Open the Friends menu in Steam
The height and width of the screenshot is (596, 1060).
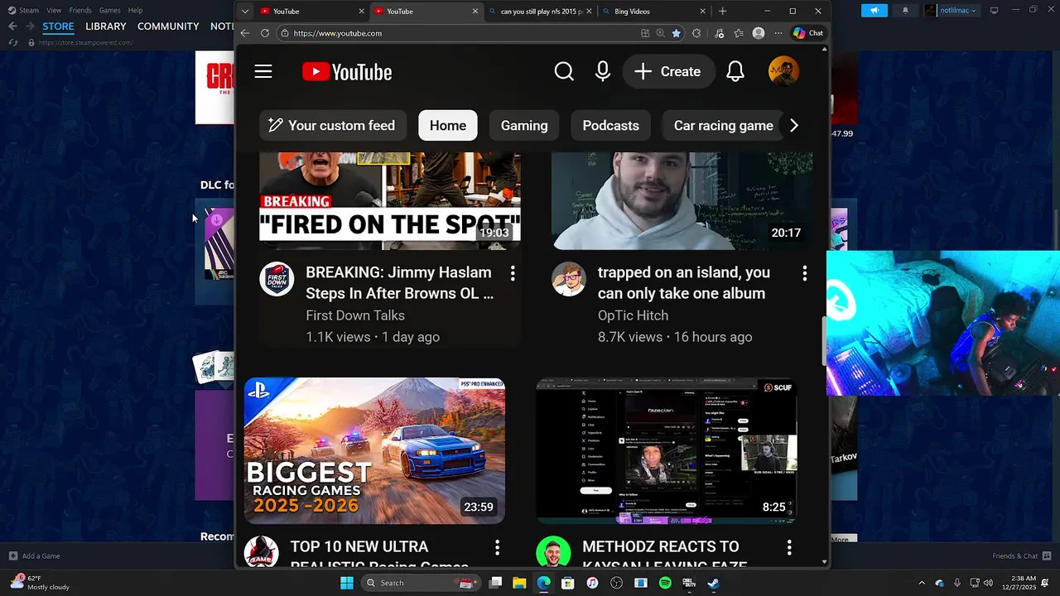pyautogui.click(x=80, y=10)
